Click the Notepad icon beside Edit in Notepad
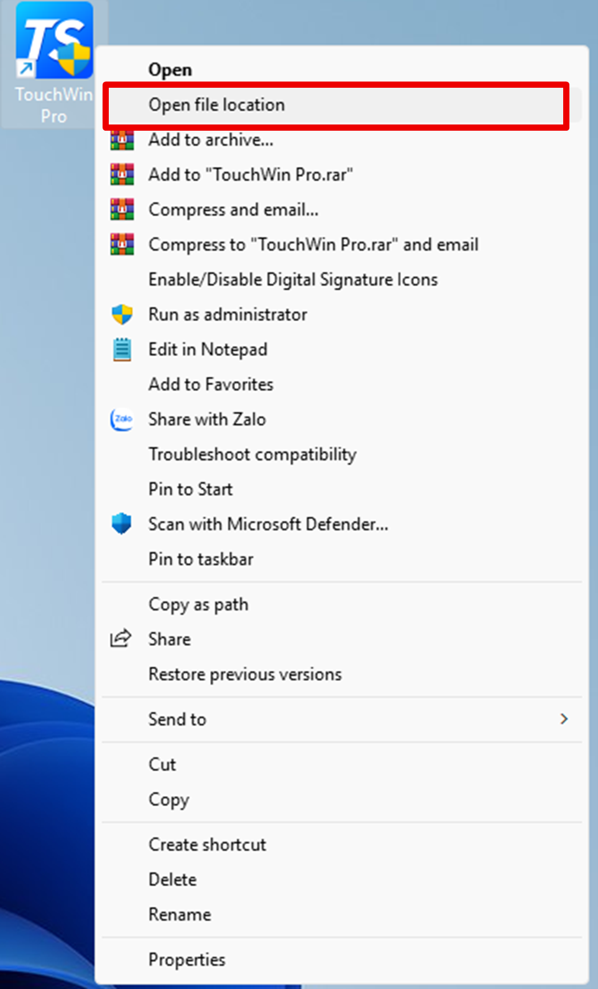598x989 pixels. coord(122,349)
